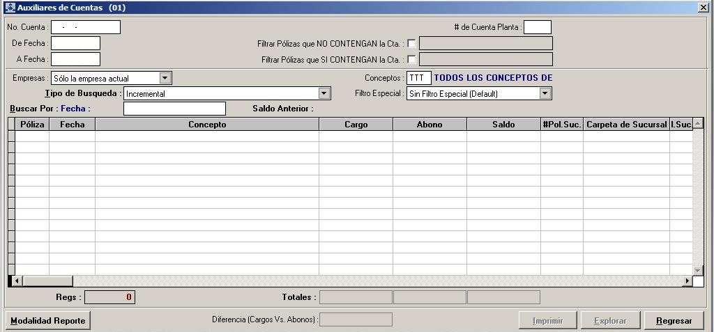714x332 pixels.
Task: Close the Auxiliares de Cuentas window
Action: coord(703,7)
